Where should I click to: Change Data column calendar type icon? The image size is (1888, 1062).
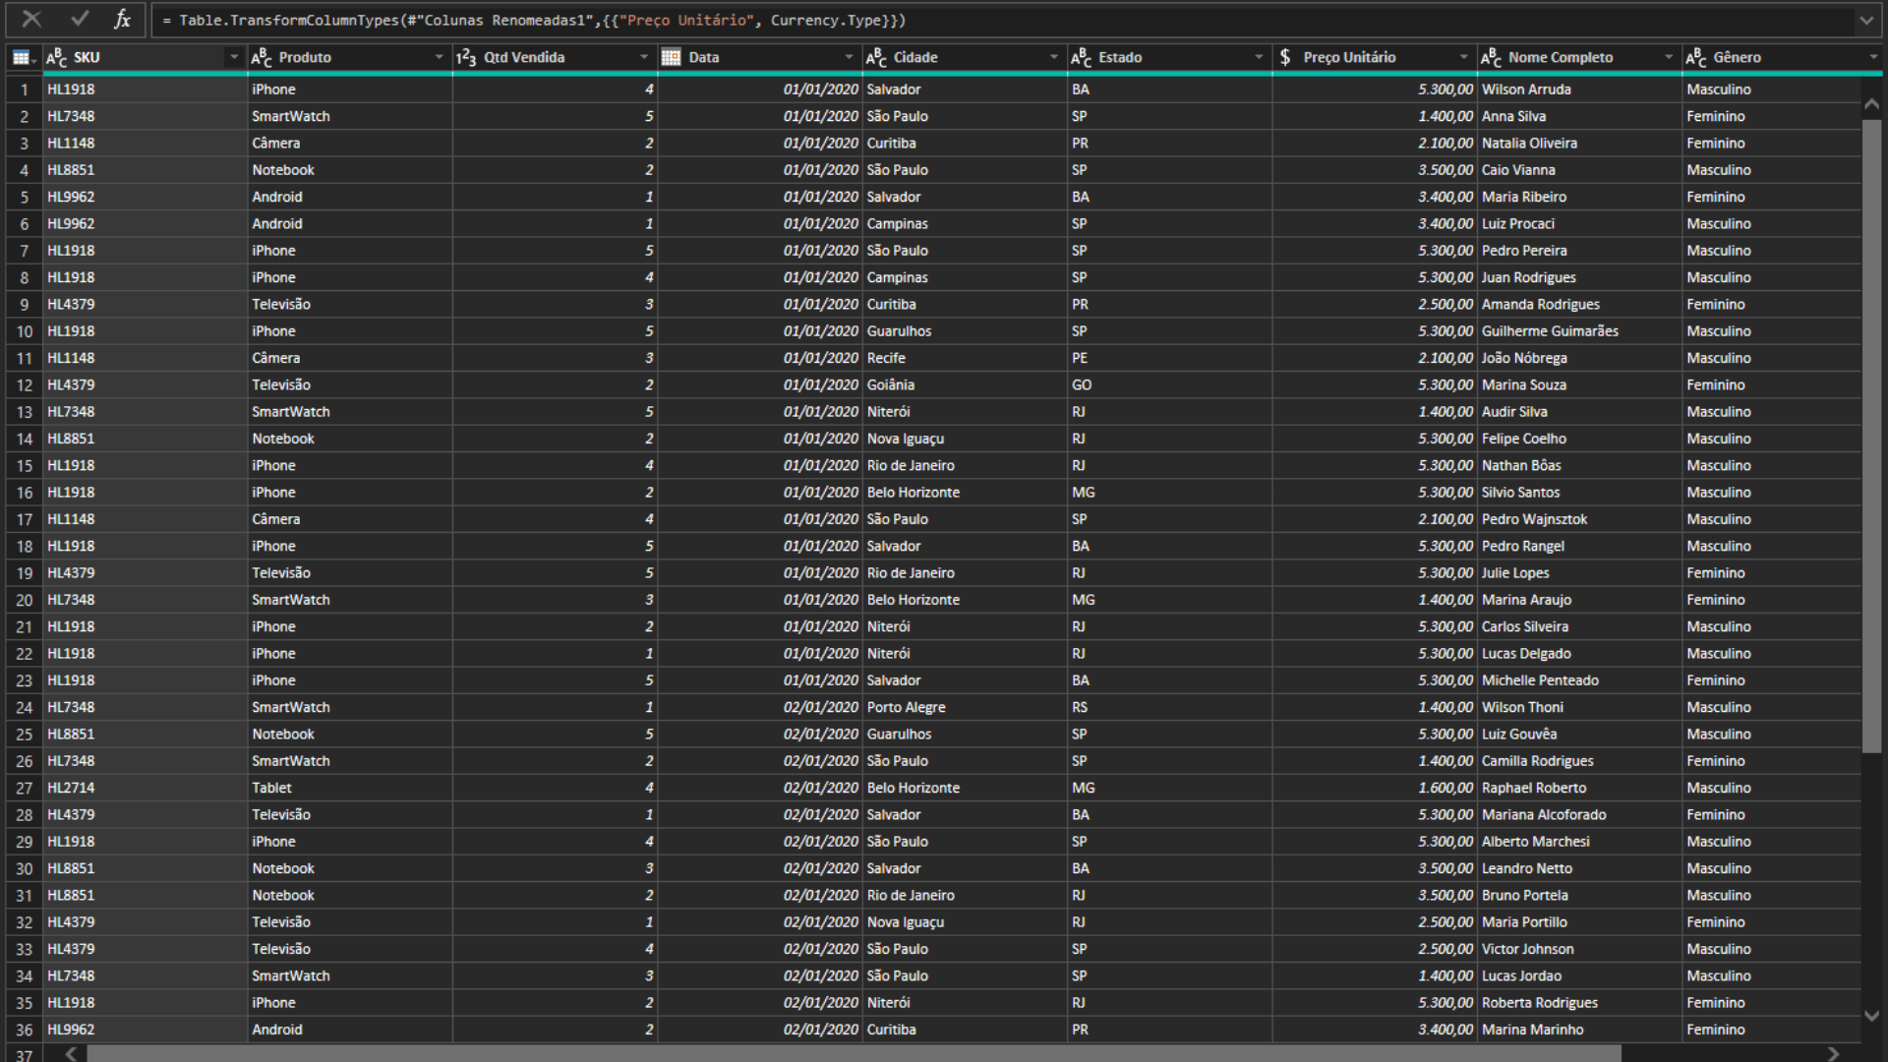point(672,58)
